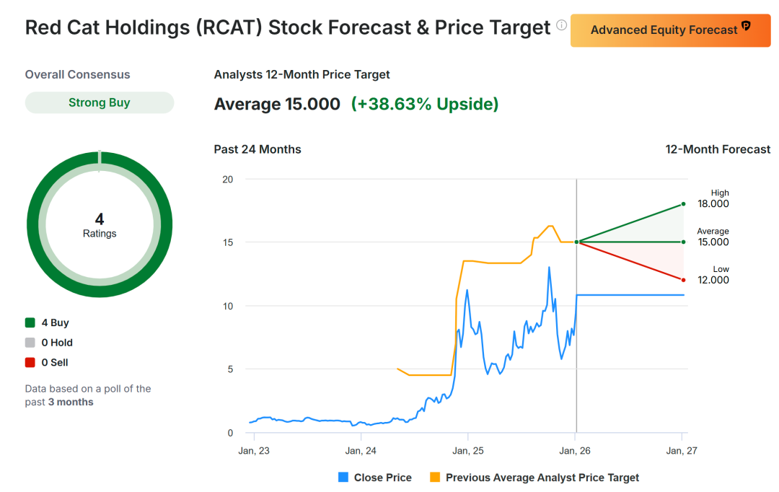779x492 pixels.
Task: Click the flame icon on the orange button
Action: (x=746, y=27)
